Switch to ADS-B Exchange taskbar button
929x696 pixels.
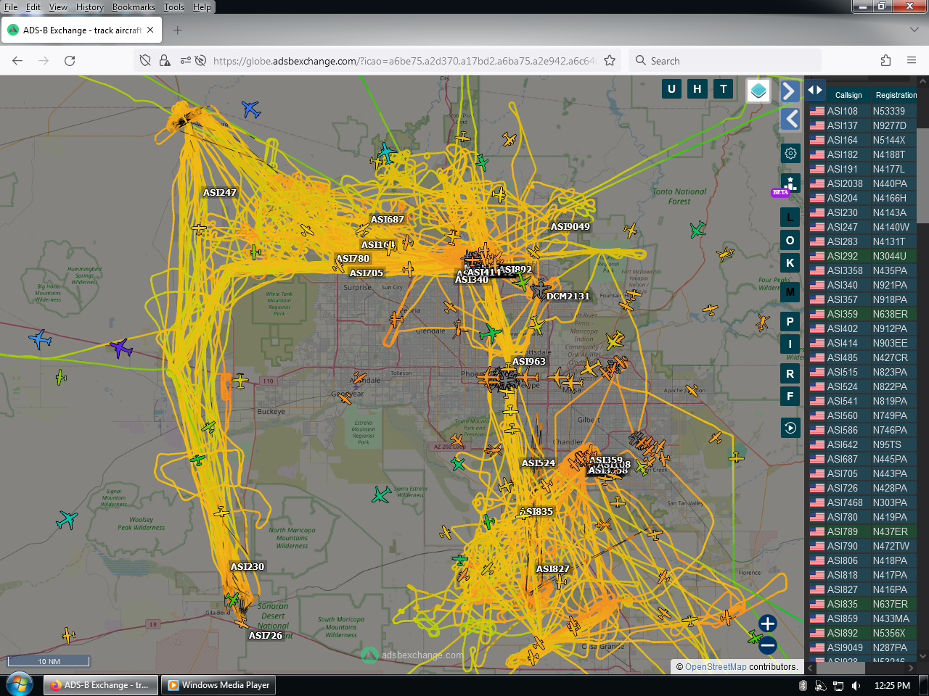click(101, 685)
